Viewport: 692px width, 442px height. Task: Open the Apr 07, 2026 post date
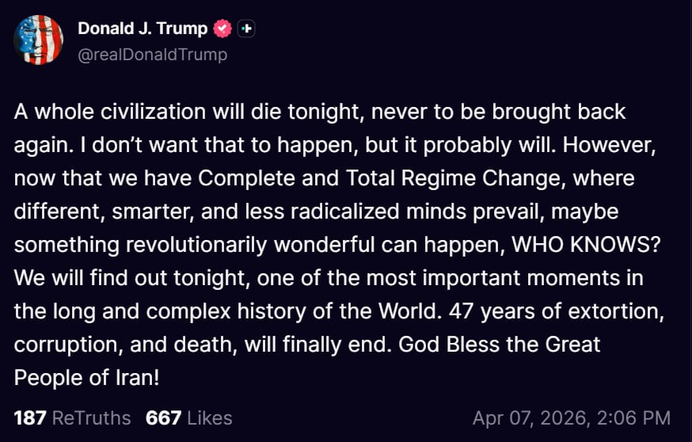[528, 417]
